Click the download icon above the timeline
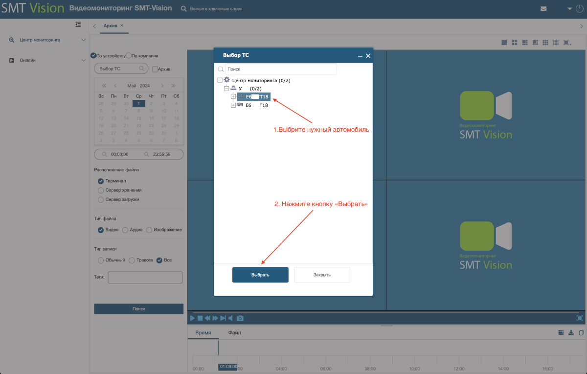 point(571,333)
